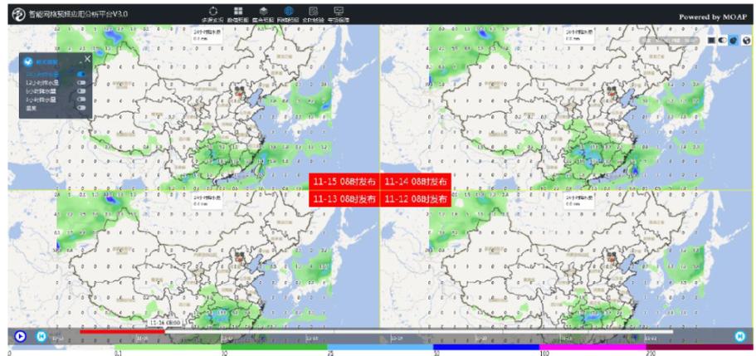The height and width of the screenshot is (356, 756).
Task: Click the magenta 100 legend band
Action: coord(593,347)
